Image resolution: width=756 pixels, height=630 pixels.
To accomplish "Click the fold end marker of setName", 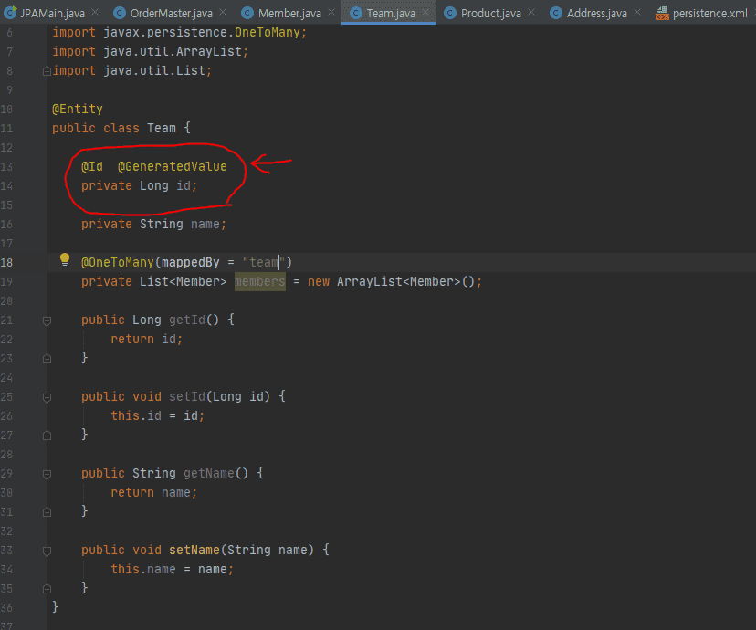I will coord(47,589).
